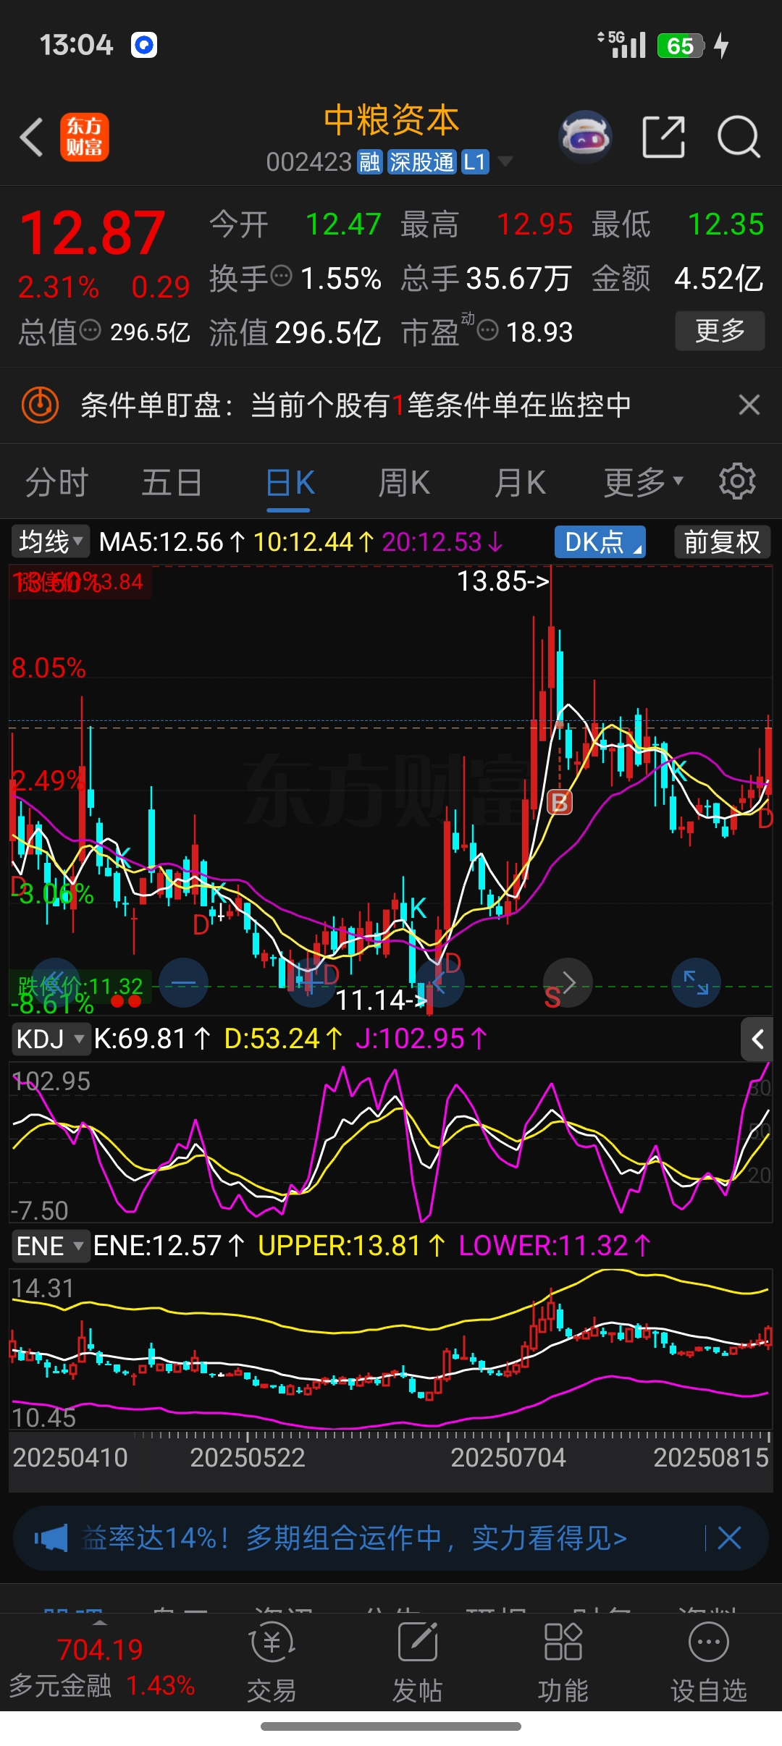This screenshot has height=1746, width=782.
Task: Tap the current price 12.87
Action: pyautogui.click(x=92, y=233)
